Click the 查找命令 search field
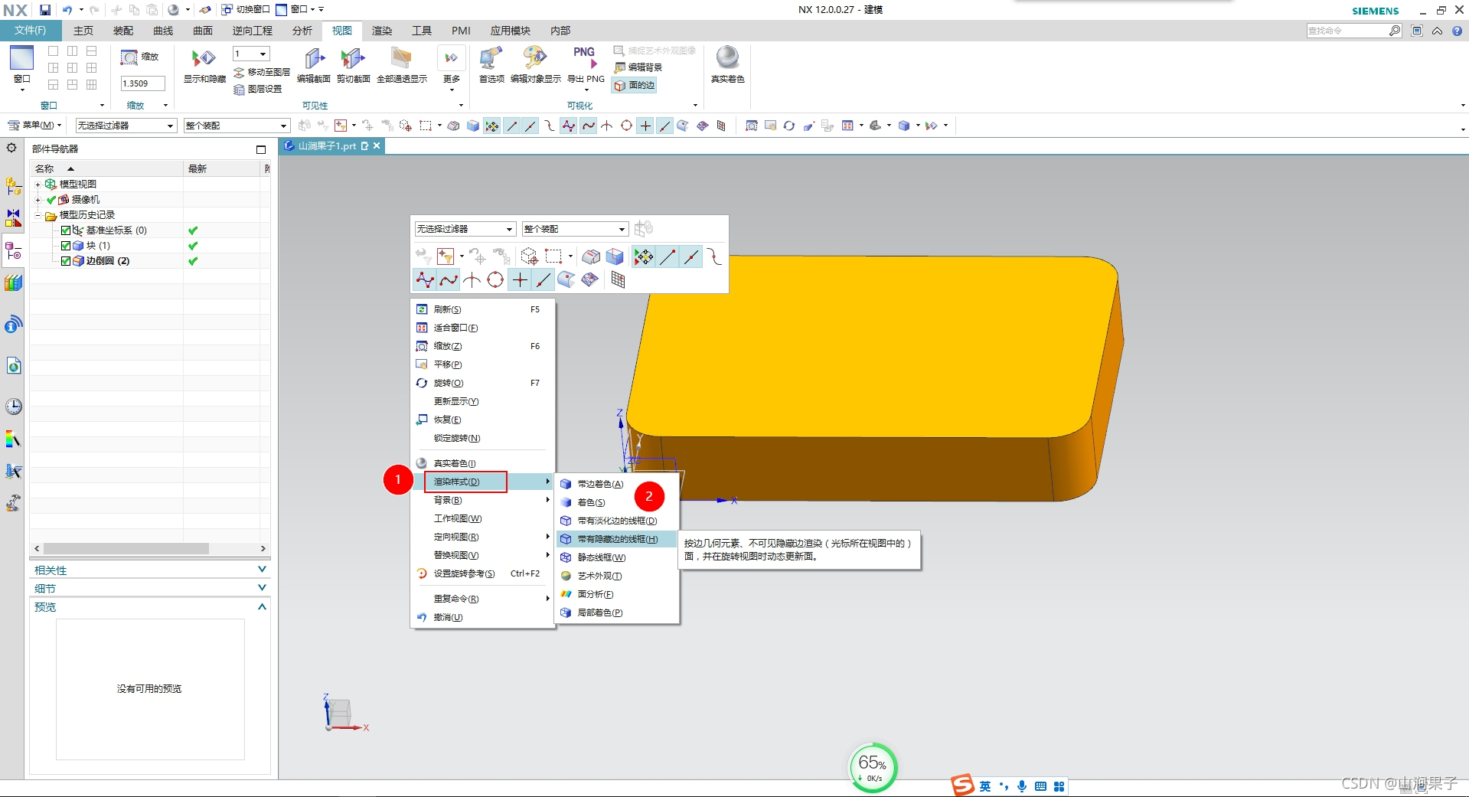1469x797 pixels. (1347, 31)
